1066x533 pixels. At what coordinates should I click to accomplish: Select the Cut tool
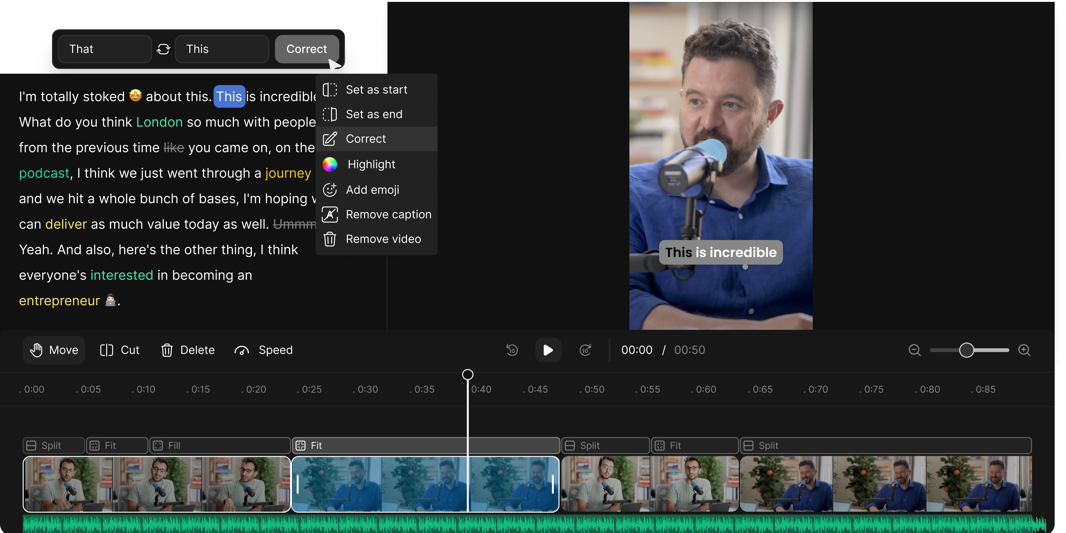click(x=119, y=350)
